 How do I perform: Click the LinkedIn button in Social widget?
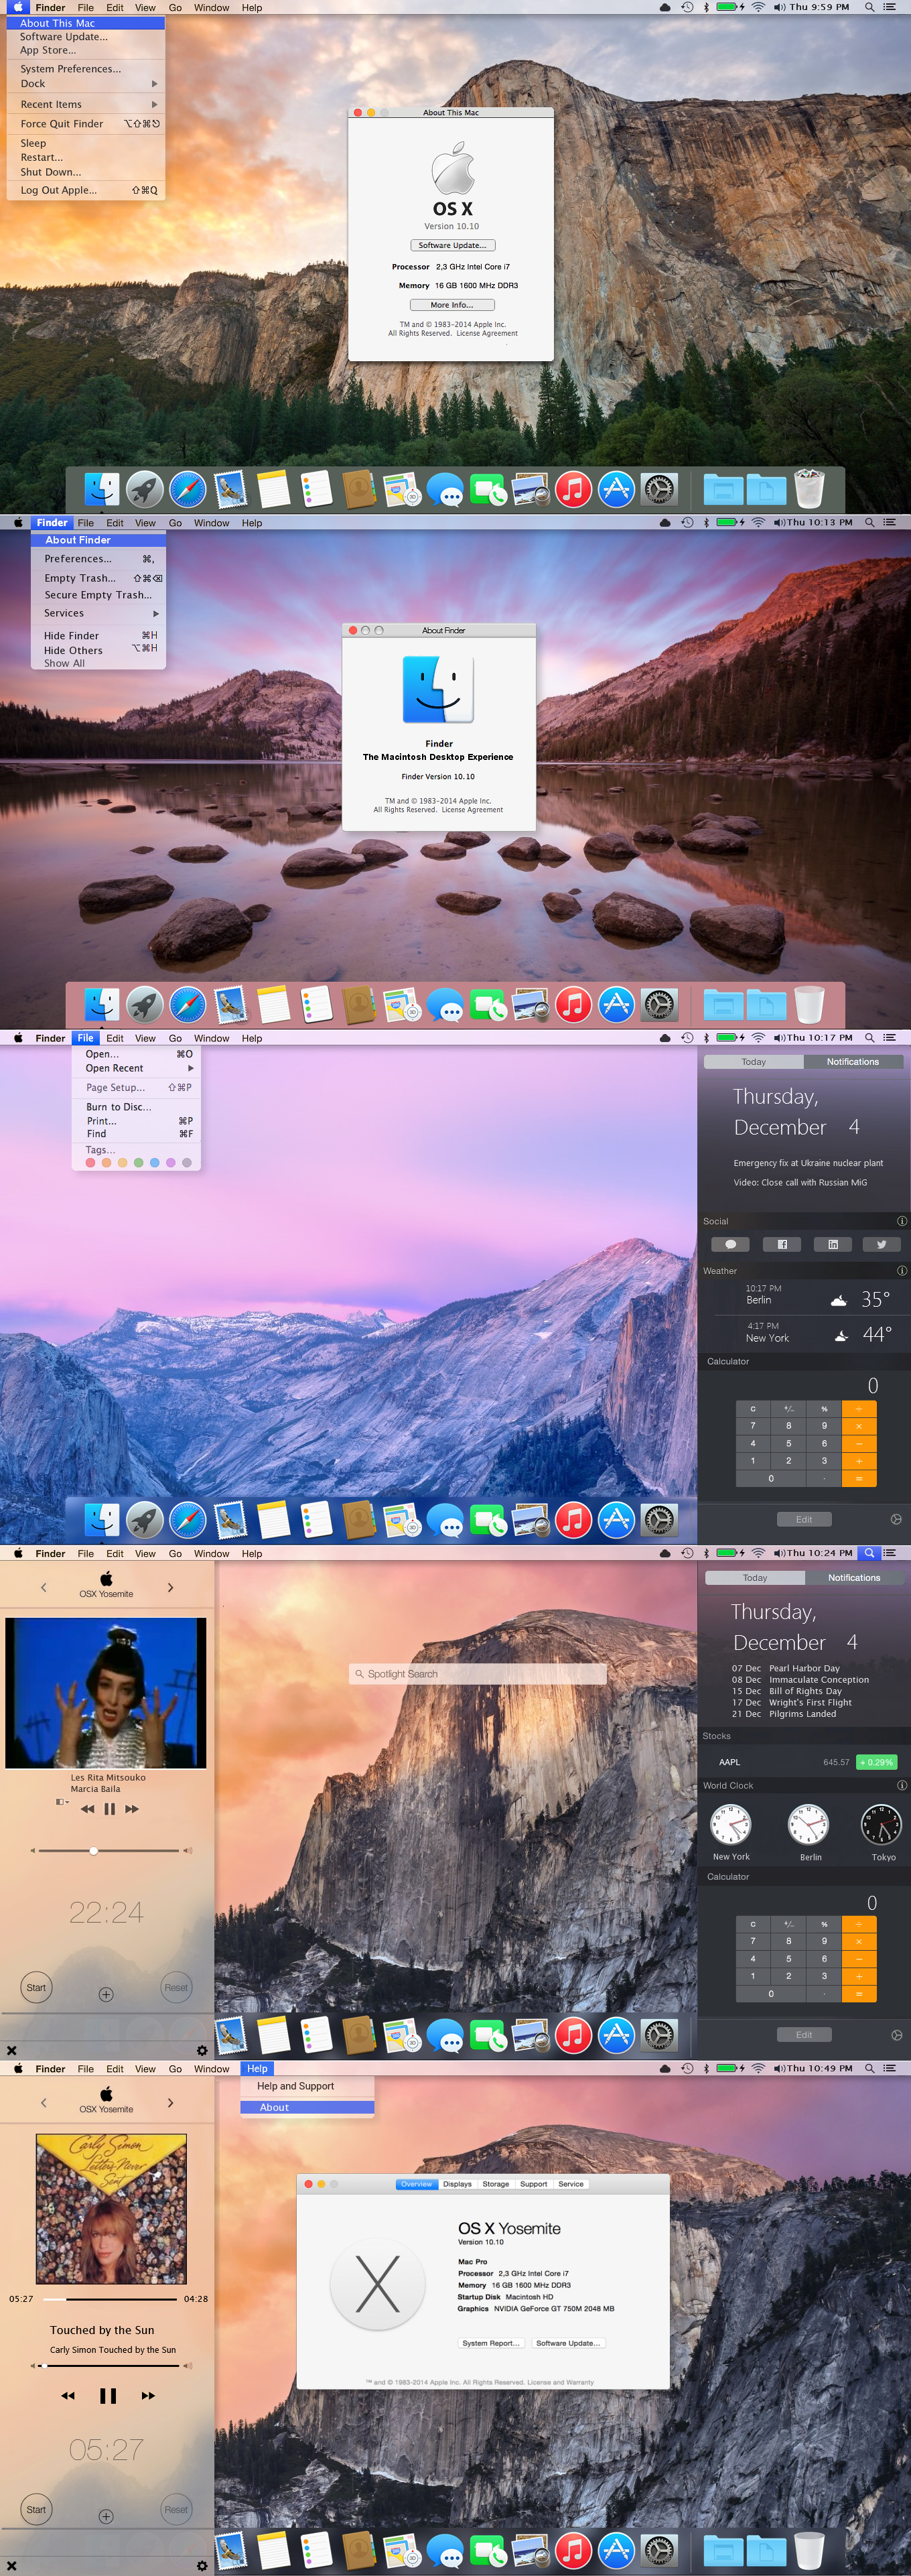point(832,1244)
